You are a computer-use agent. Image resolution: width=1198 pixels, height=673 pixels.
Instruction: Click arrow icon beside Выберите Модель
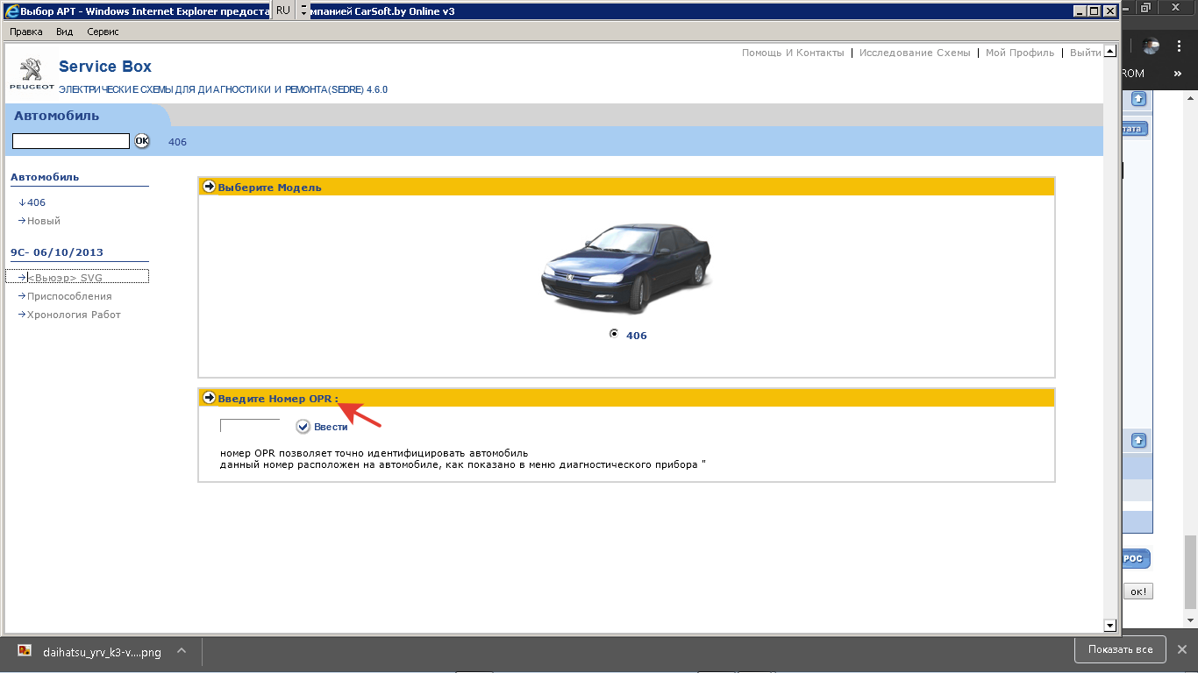click(209, 187)
